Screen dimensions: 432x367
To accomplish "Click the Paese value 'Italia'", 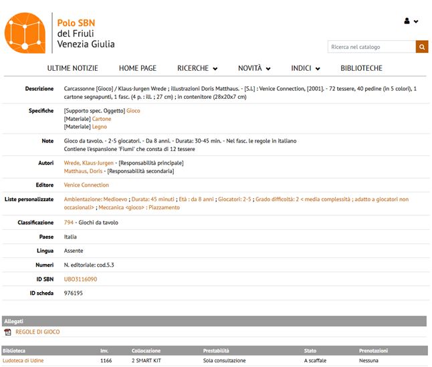I will click(x=70, y=237).
